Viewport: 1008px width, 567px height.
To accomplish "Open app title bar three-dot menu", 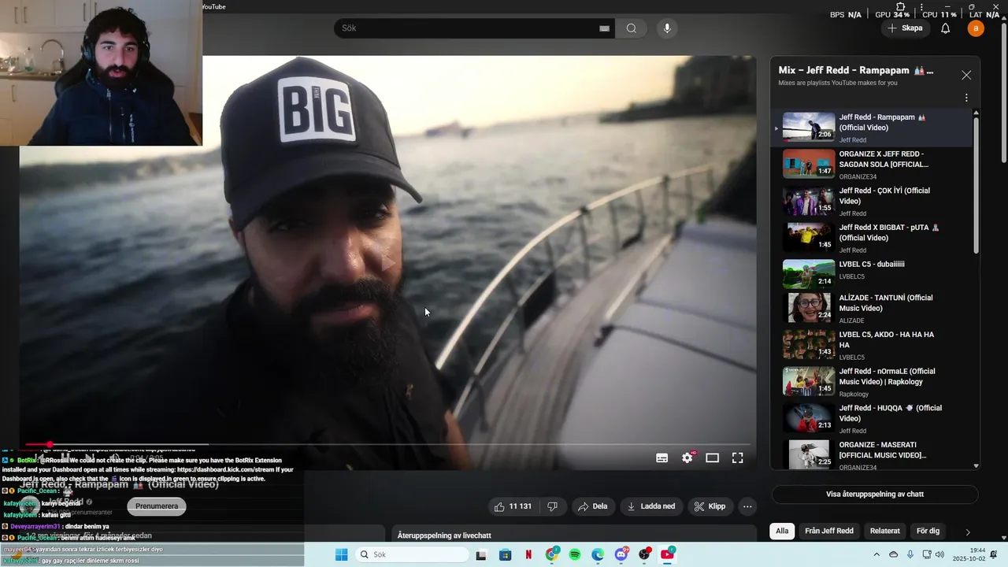I will (x=923, y=6).
